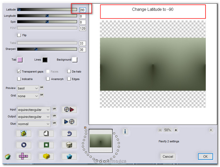Click the copy pages icon button
220x167 pixels.
[x=46, y=134]
